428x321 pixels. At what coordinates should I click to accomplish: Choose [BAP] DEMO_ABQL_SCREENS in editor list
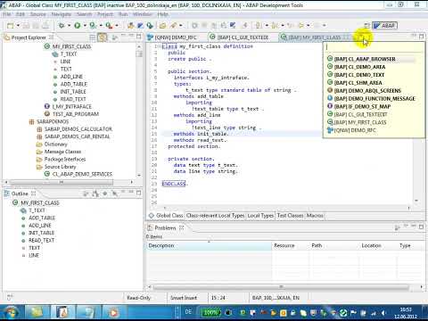pyautogui.click(x=364, y=90)
